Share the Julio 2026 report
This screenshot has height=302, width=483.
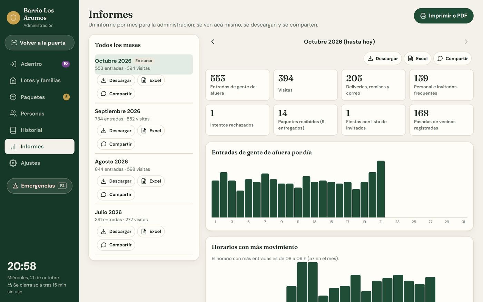pos(116,245)
